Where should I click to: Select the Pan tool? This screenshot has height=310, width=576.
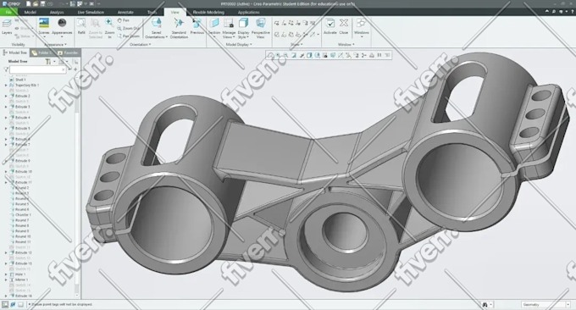click(124, 20)
